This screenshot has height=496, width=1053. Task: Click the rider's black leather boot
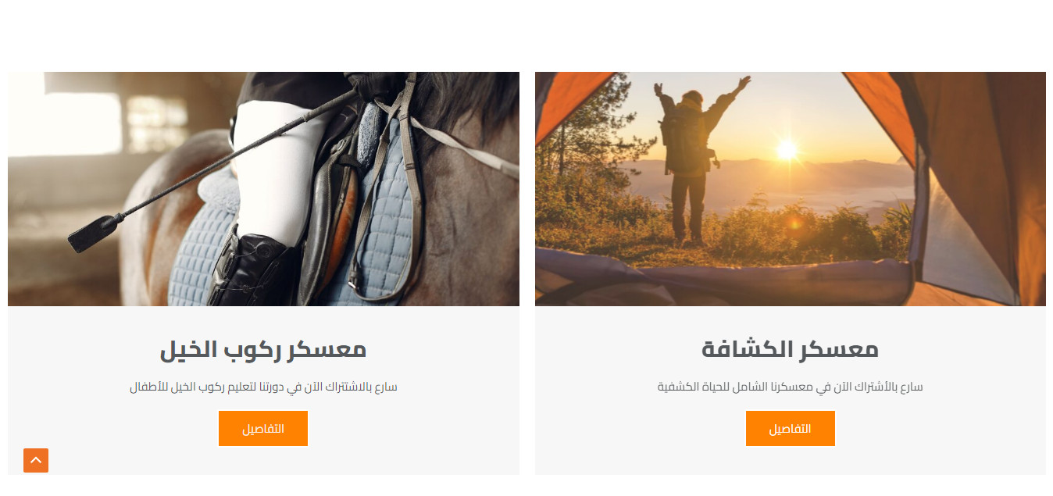tap(254, 269)
